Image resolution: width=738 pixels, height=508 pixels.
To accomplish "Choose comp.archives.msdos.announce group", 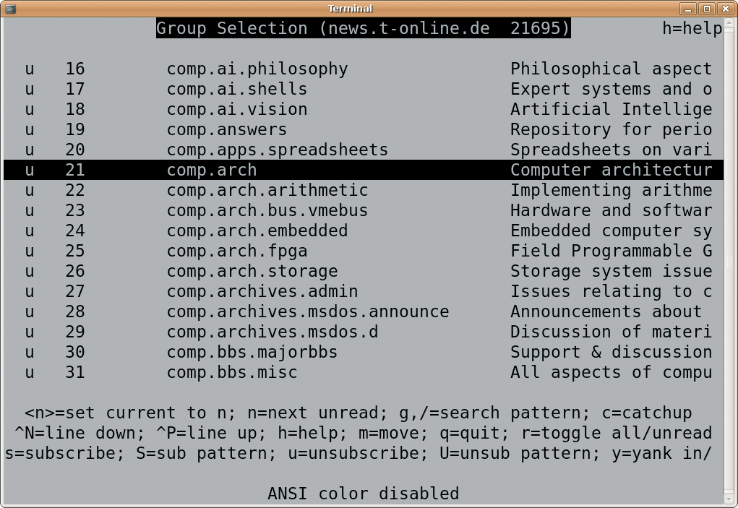I will pyautogui.click(x=308, y=312).
